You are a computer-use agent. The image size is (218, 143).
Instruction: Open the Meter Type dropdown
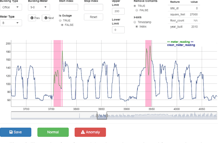tap(11, 23)
